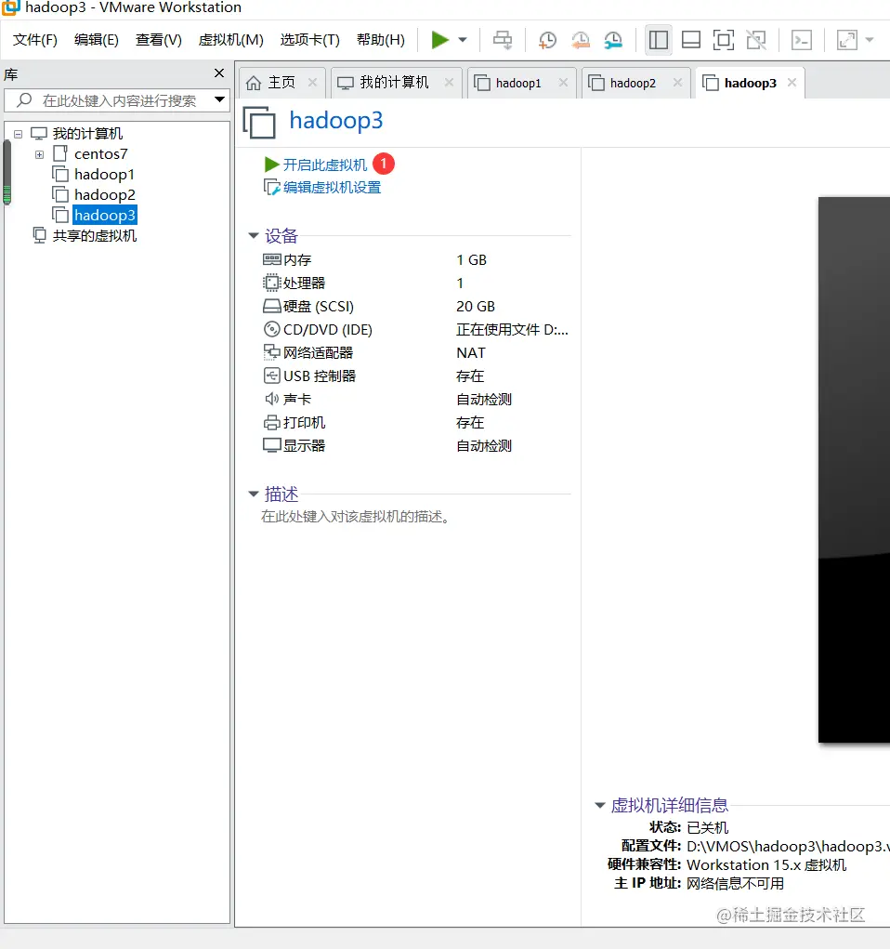Image resolution: width=890 pixels, height=949 pixels.
Task: Collapse the 设备 devices section
Action: tap(253, 235)
